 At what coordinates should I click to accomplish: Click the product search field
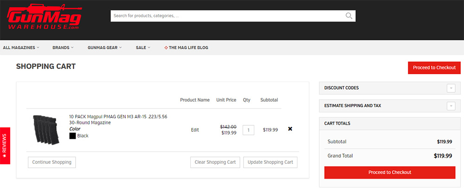click(227, 16)
